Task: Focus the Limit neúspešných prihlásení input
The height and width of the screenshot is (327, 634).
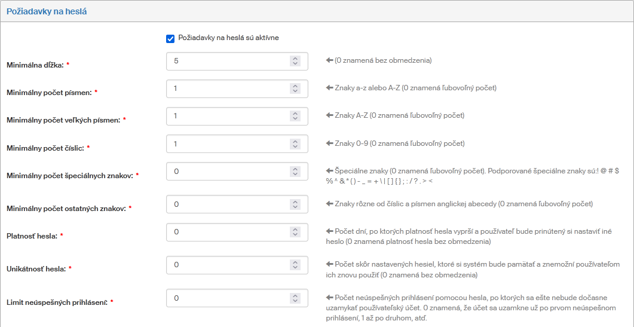Action: pyautogui.click(x=227, y=298)
